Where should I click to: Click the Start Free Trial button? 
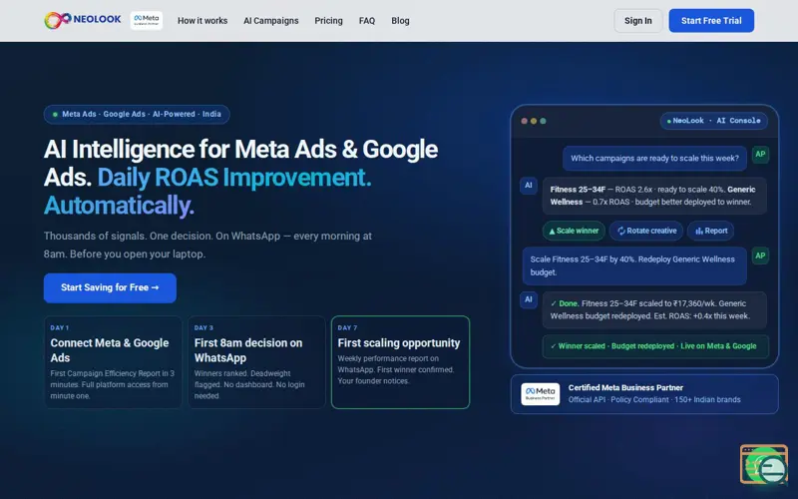click(x=711, y=21)
